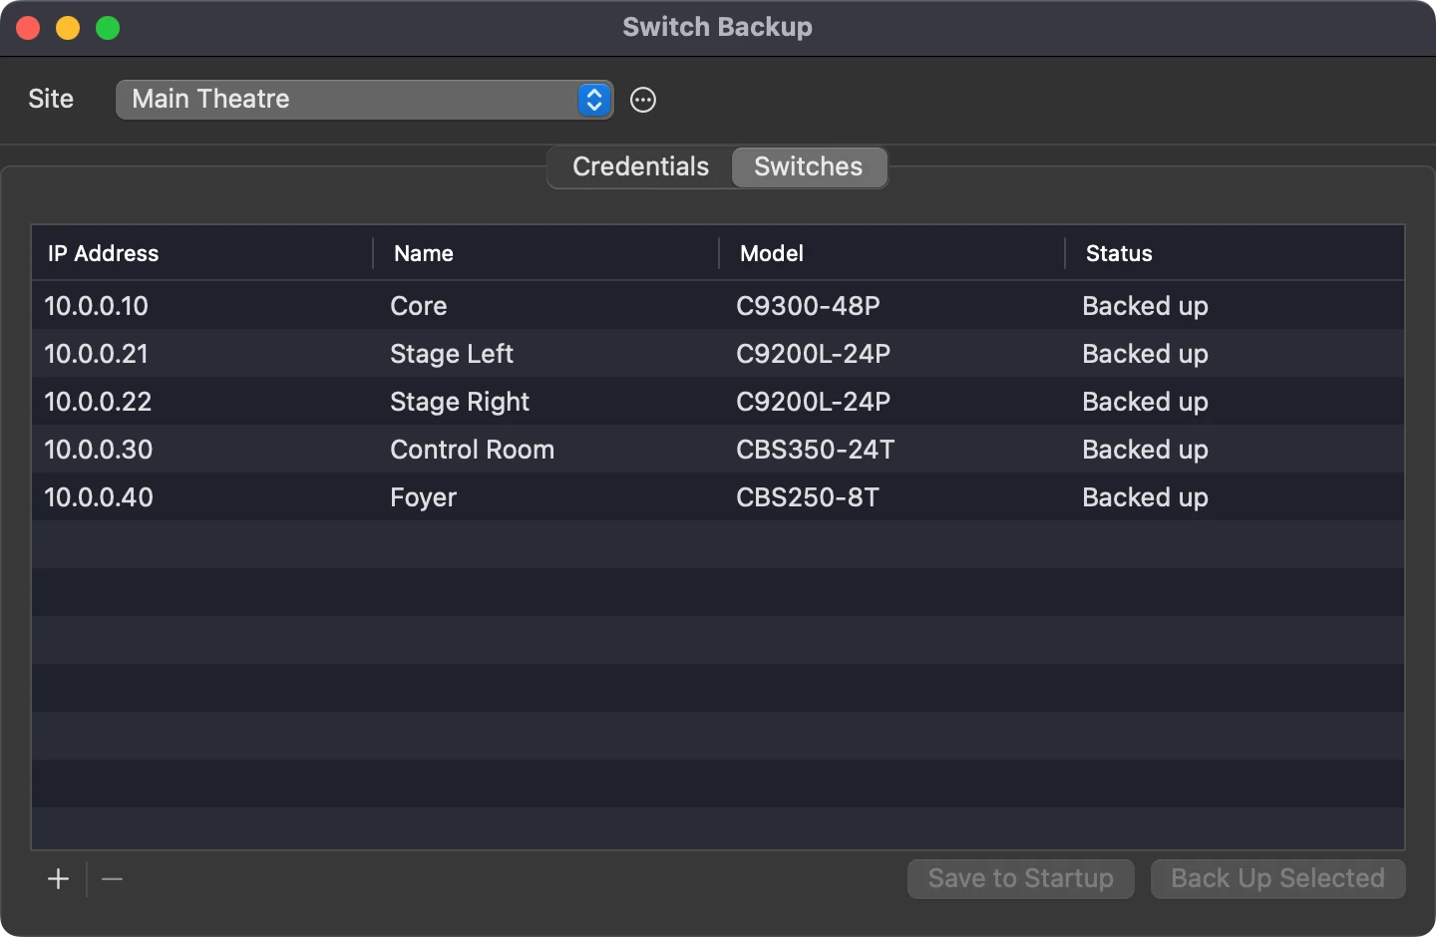Click the CBS350-24T model cell
Viewport: 1436px width, 937px height.
pos(816,450)
